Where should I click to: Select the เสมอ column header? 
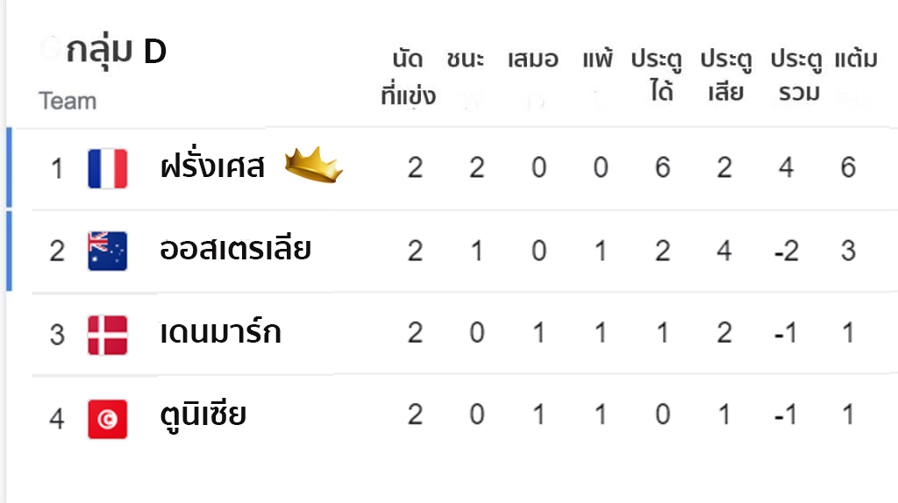(533, 59)
